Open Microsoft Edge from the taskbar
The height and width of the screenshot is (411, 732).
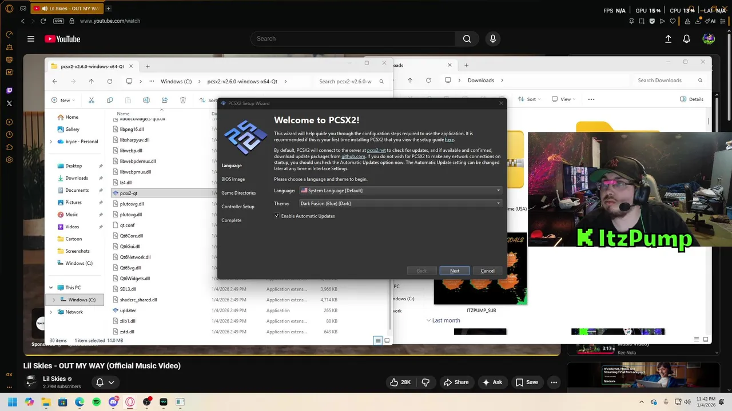tap(79, 402)
